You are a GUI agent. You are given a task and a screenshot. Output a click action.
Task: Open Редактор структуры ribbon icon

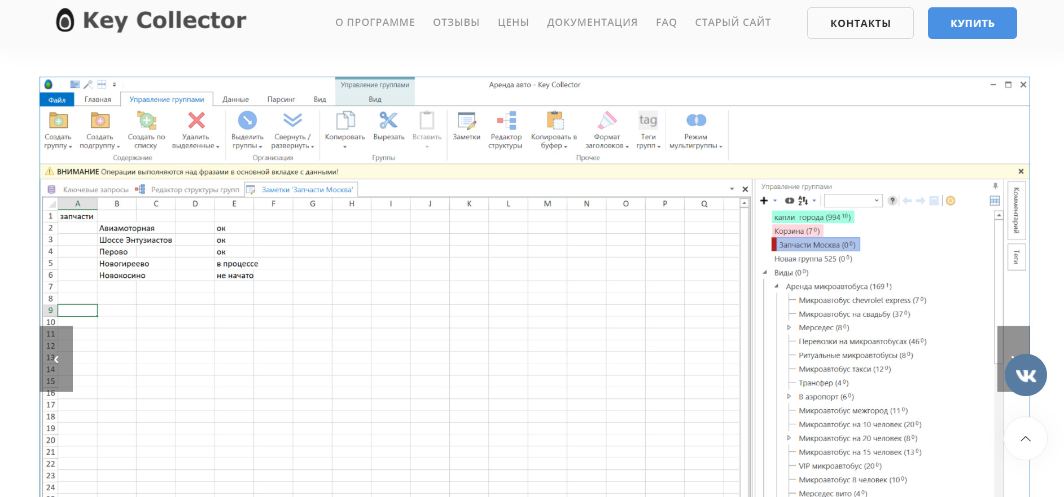[x=506, y=120]
